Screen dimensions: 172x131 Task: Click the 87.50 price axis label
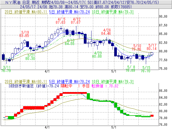click(163, 25)
